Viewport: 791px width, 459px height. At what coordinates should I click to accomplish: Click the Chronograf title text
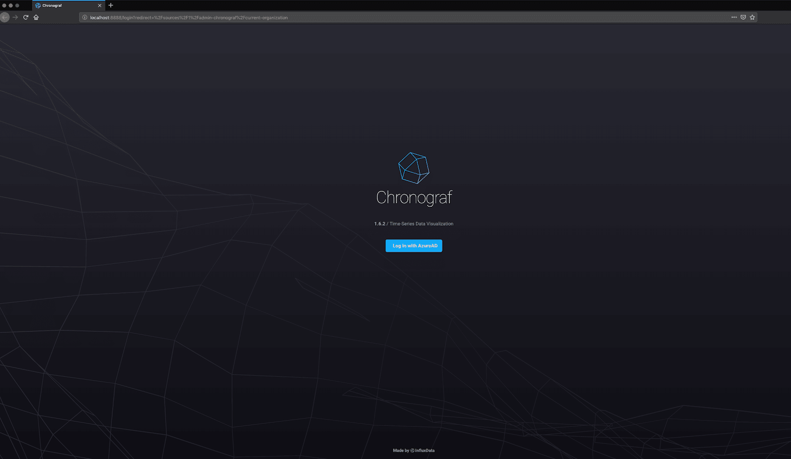[414, 197]
